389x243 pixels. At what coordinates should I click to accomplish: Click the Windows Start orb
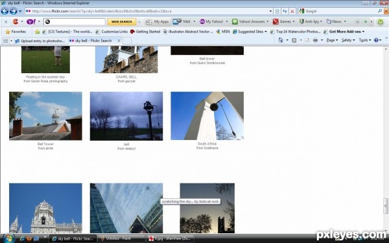click(x=9, y=238)
